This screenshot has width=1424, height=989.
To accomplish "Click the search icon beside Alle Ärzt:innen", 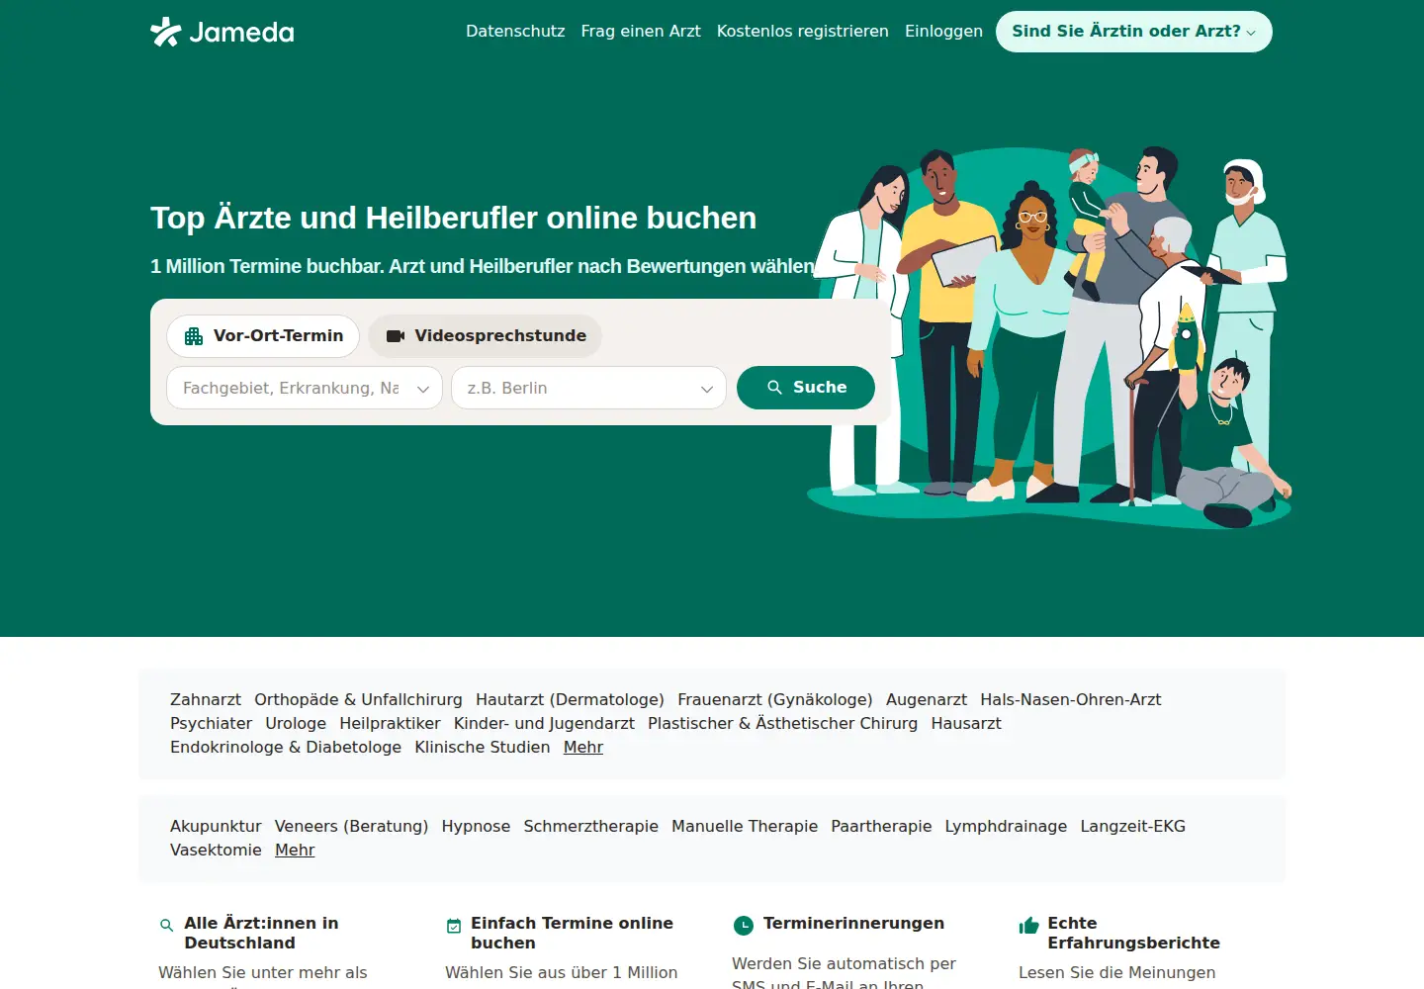I will [x=166, y=926].
